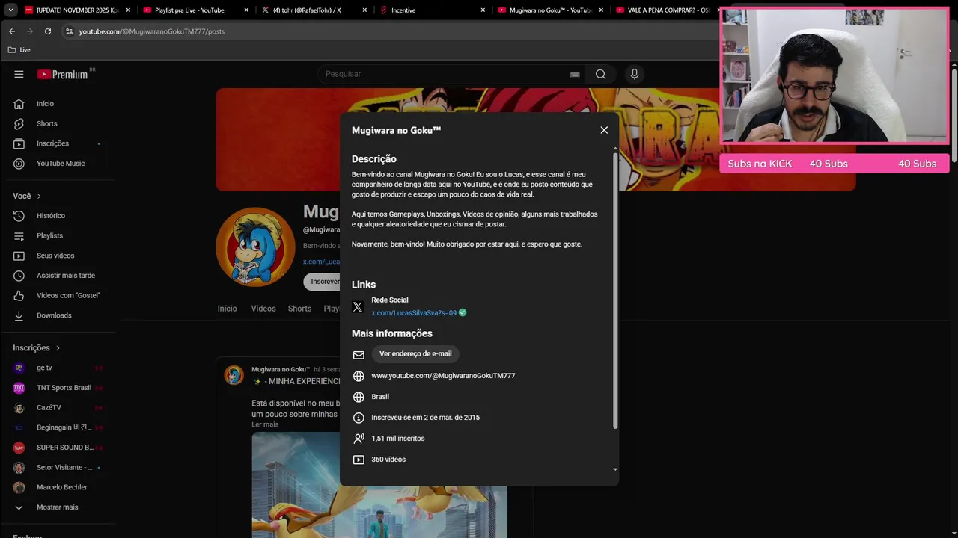The width and height of the screenshot is (958, 538).
Task: Switch to tohr (@RafaelTohr) X tab
Action: 313,10
